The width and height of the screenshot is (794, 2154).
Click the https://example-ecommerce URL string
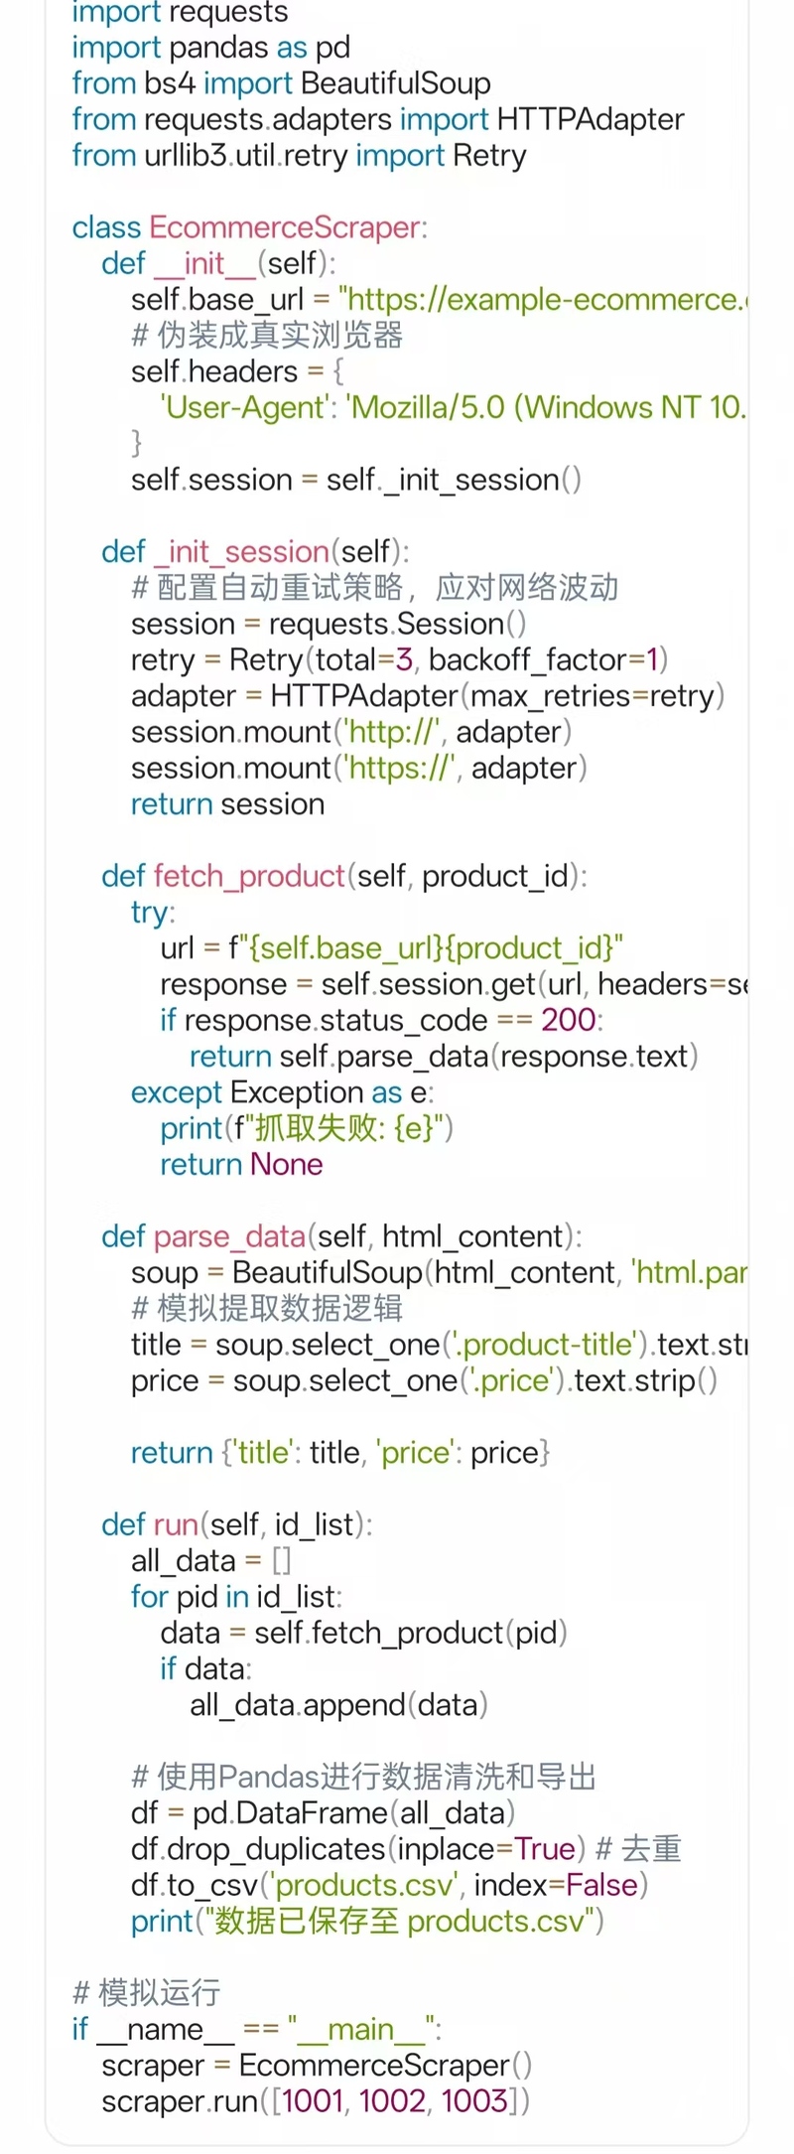point(543,299)
